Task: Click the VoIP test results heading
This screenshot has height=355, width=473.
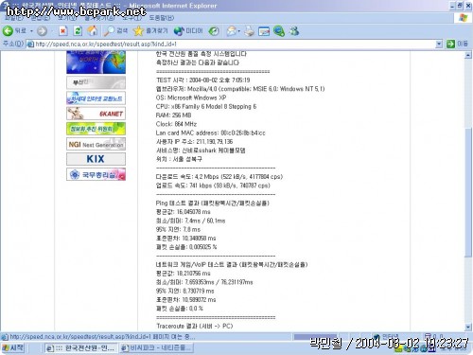Action: 232,264
